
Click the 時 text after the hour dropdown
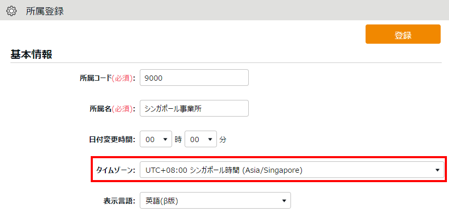click(x=178, y=139)
